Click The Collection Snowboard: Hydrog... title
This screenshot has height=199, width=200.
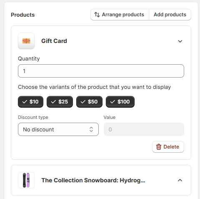(93, 180)
